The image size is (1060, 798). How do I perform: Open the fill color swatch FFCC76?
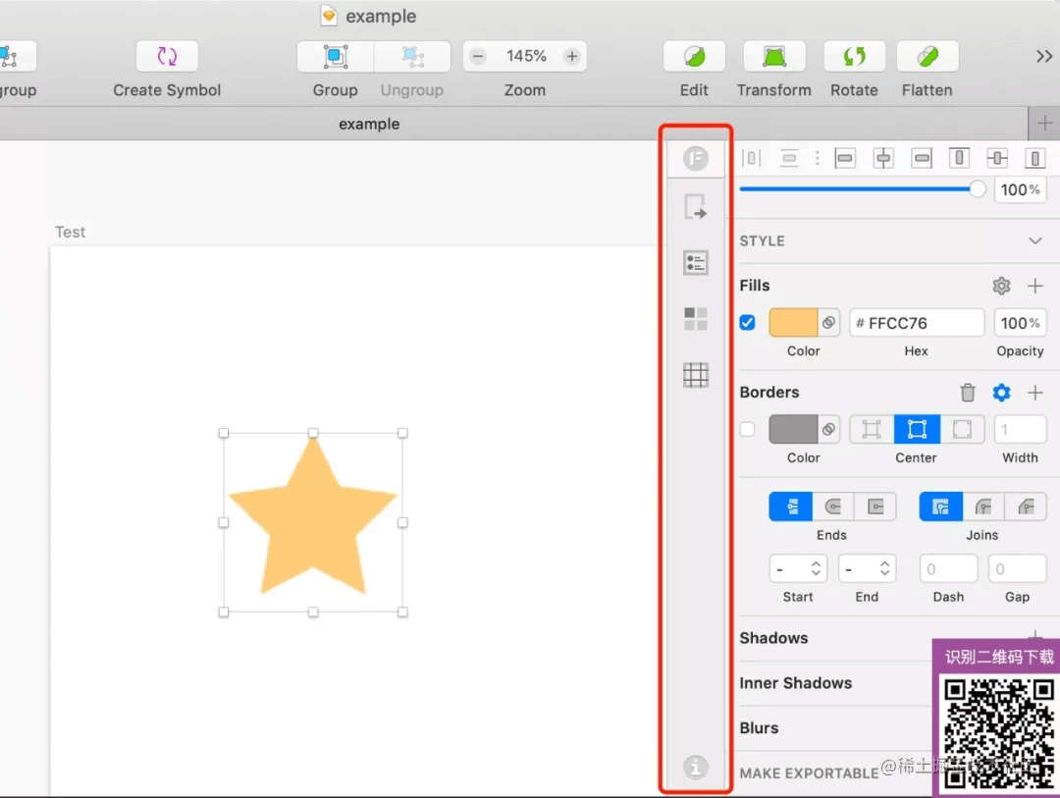click(x=793, y=323)
